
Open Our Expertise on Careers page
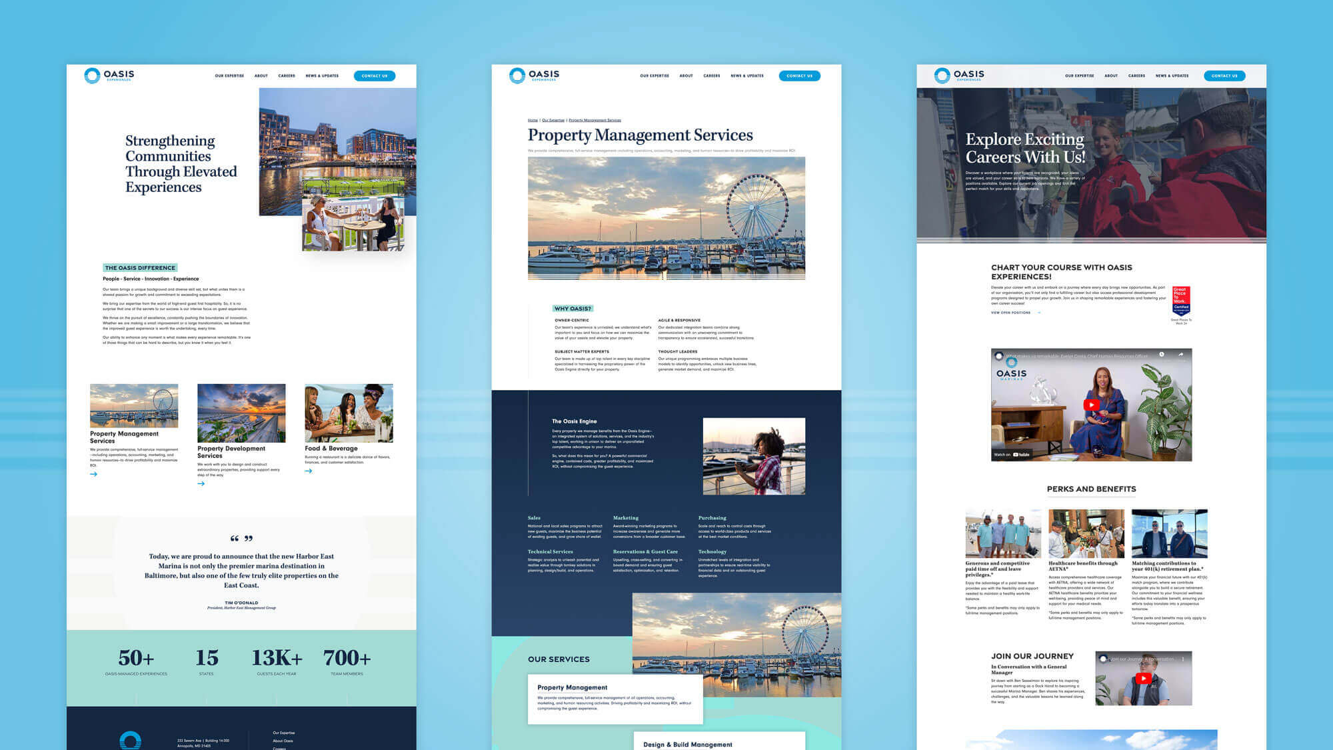(1080, 76)
